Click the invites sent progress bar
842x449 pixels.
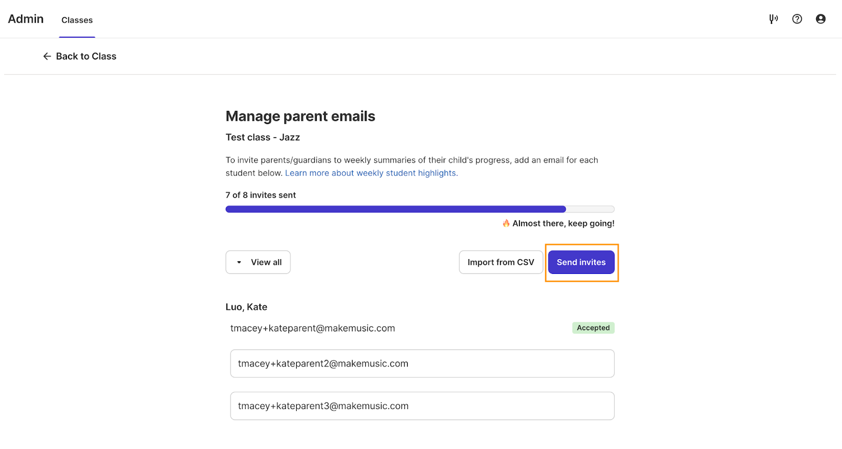click(420, 209)
